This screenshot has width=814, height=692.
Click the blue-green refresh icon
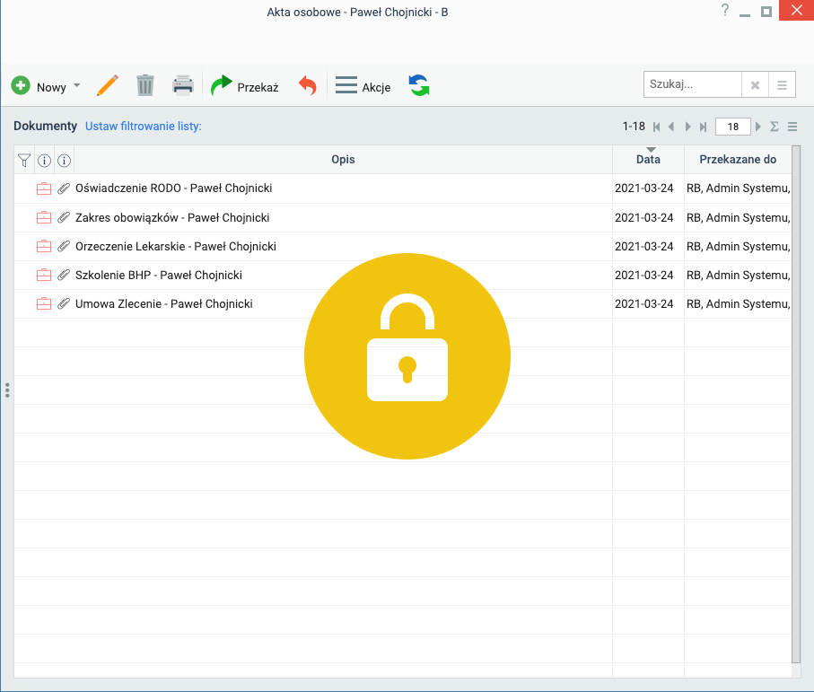[x=419, y=85]
